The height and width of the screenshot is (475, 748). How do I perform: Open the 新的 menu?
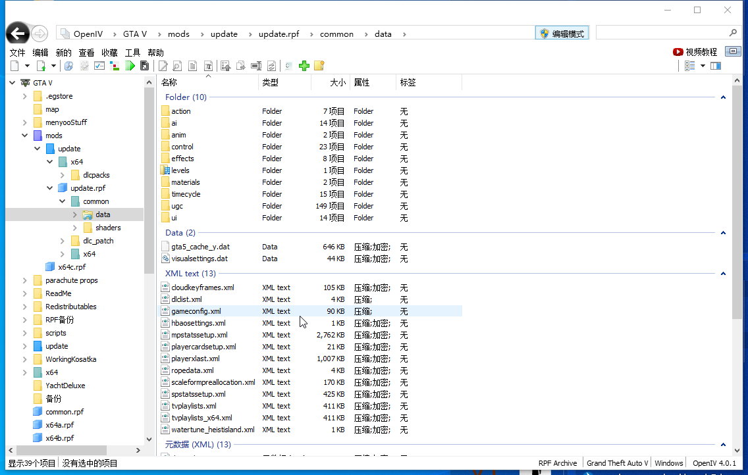(63, 53)
